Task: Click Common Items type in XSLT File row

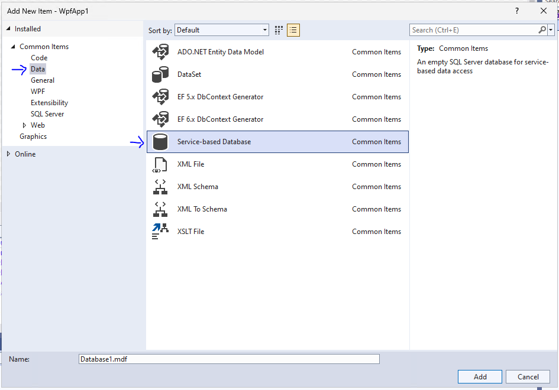Action: click(x=376, y=232)
